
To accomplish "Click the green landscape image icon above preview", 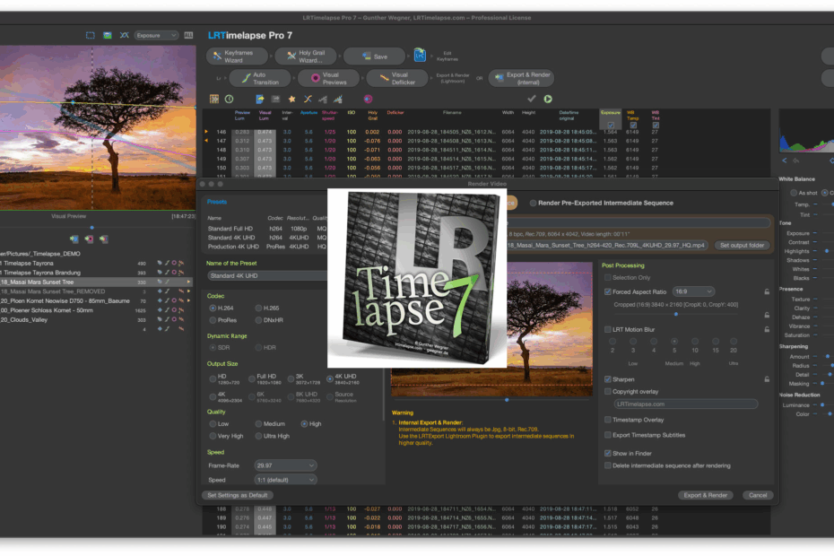I will point(108,35).
